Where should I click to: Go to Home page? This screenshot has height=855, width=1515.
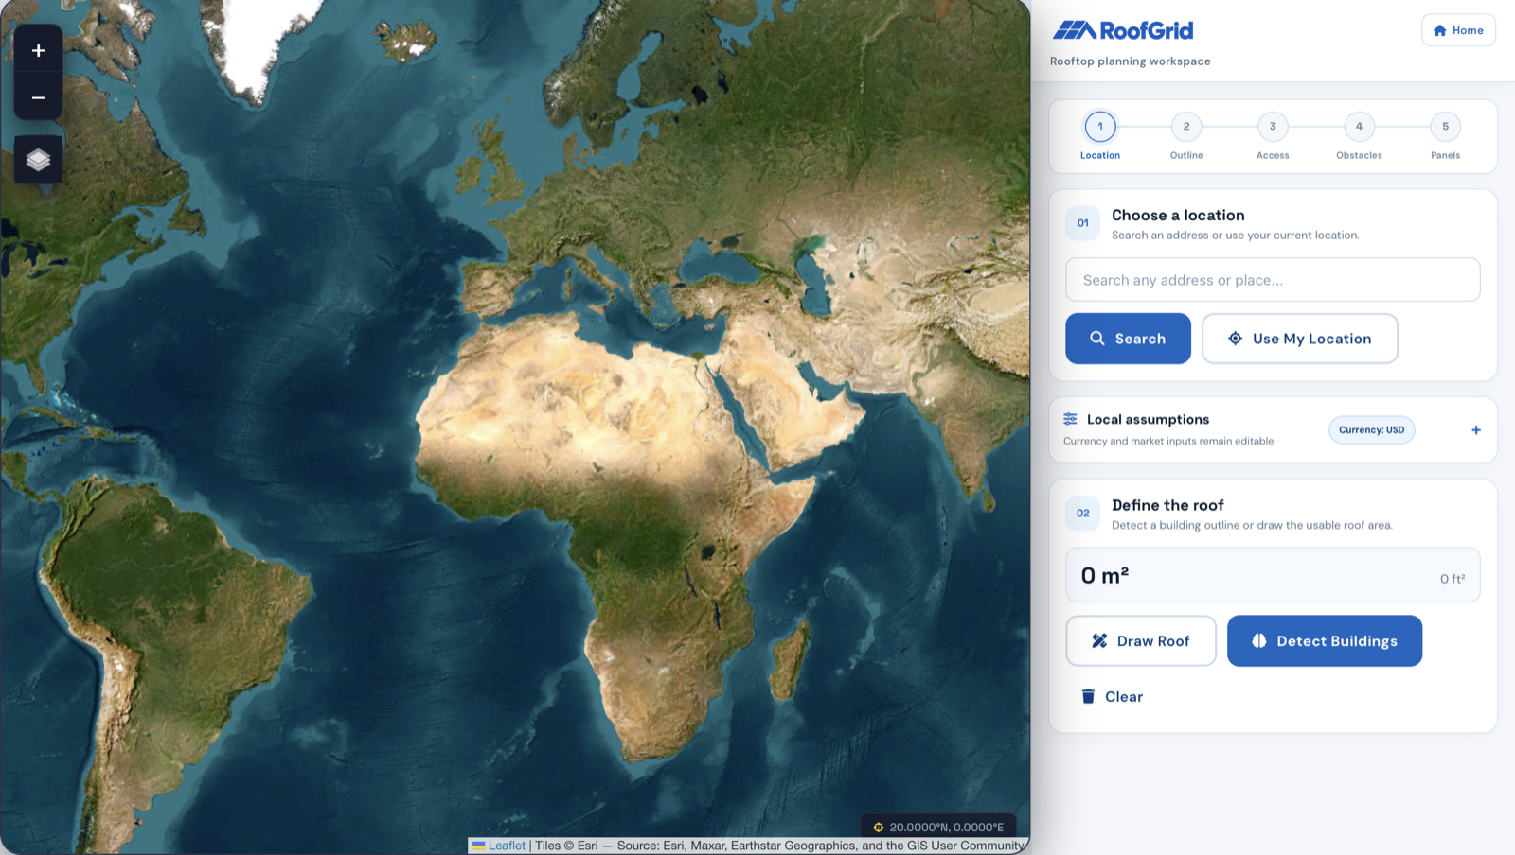click(x=1458, y=30)
